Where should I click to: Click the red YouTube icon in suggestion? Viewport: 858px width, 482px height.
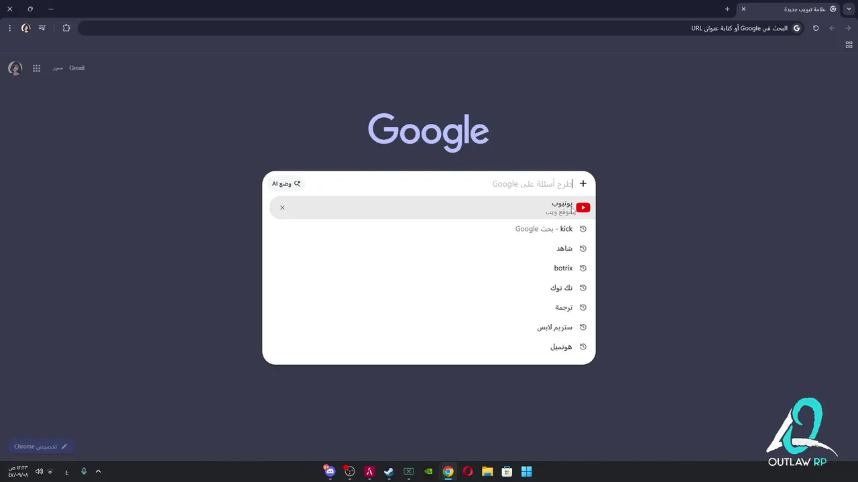point(583,208)
